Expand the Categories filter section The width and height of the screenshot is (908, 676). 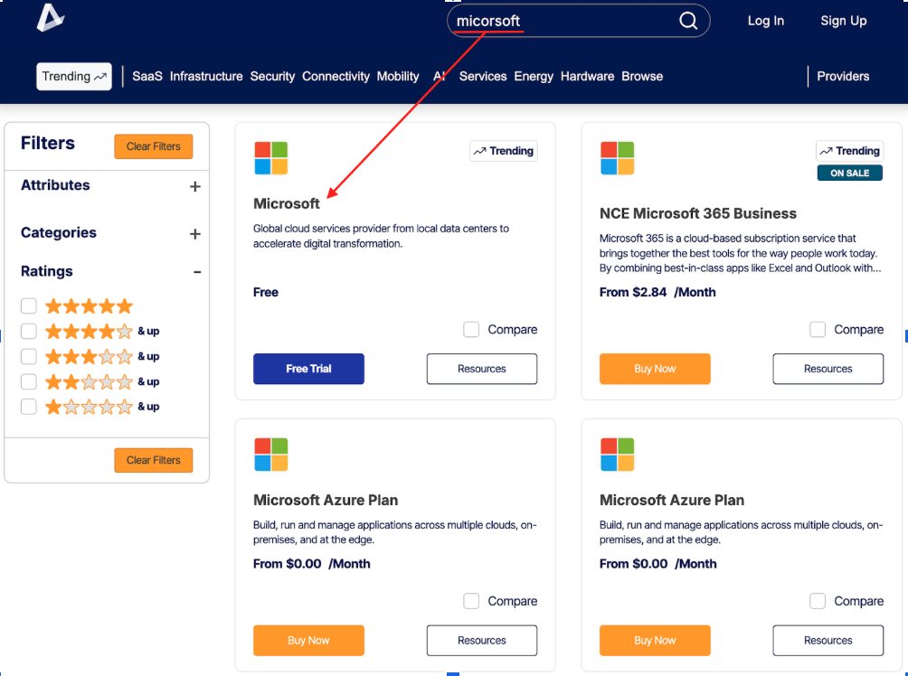pyautogui.click(x=194, y=234)
